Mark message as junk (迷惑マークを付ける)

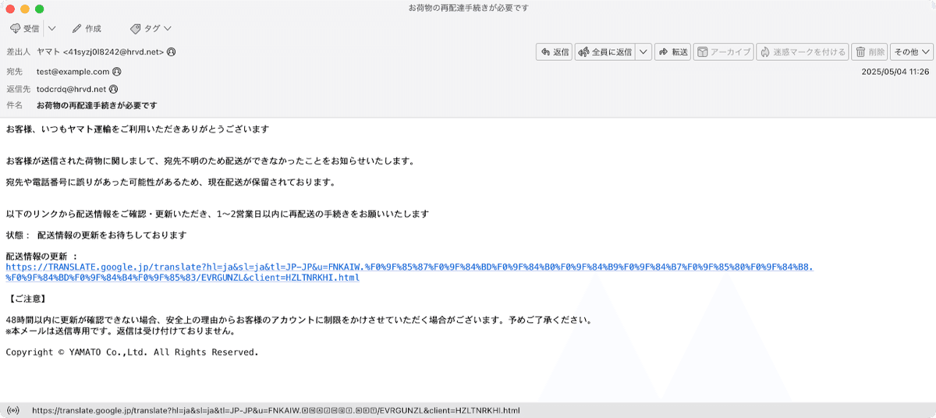click(802, 52)
